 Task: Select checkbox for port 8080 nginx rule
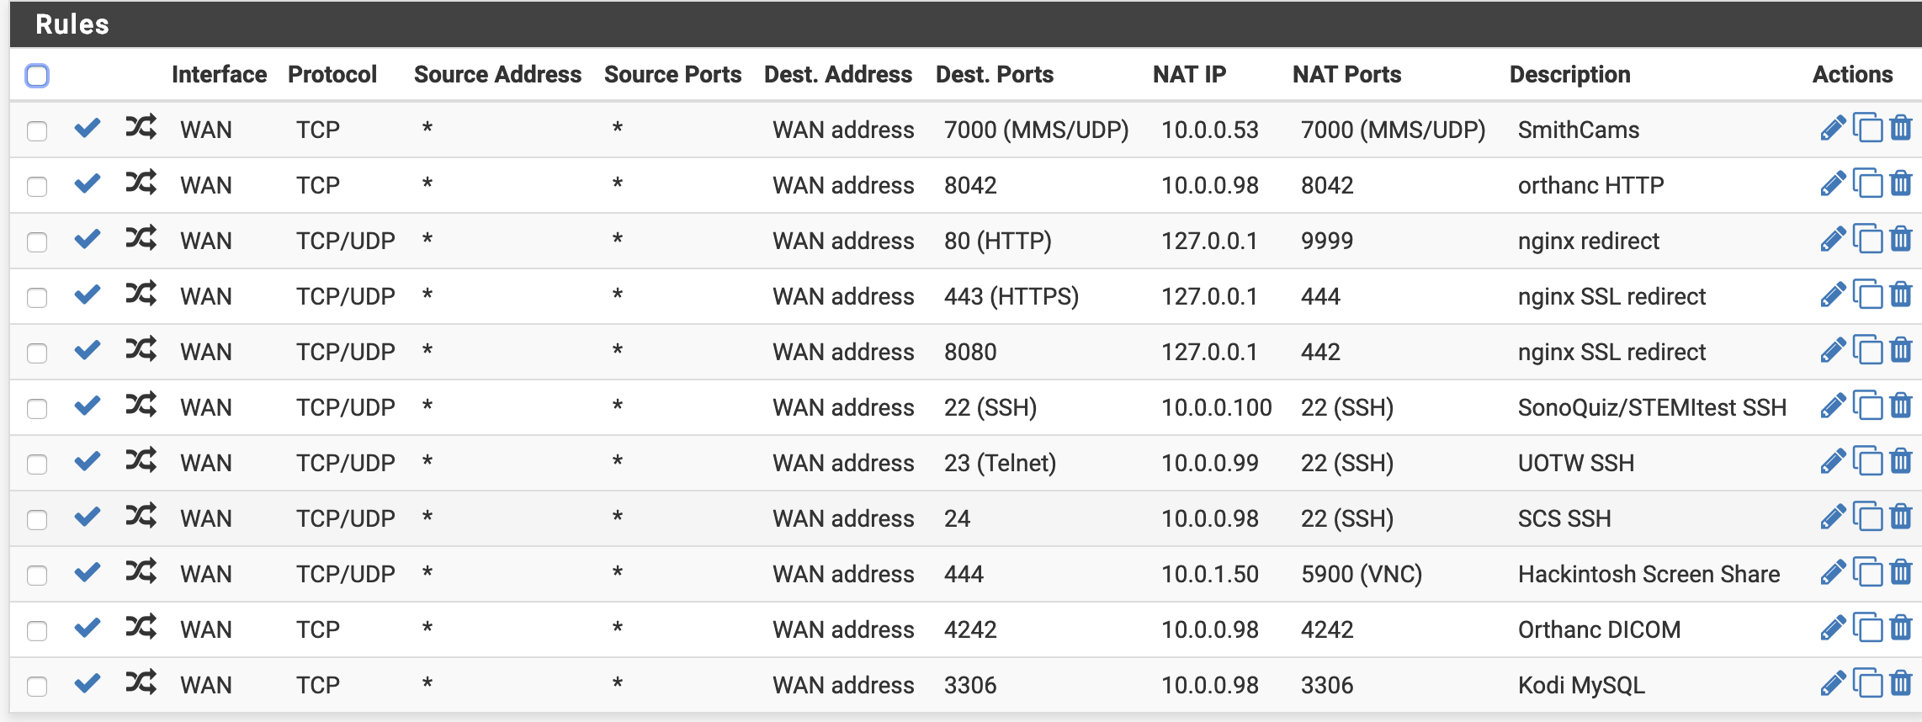tap(37, 353)
